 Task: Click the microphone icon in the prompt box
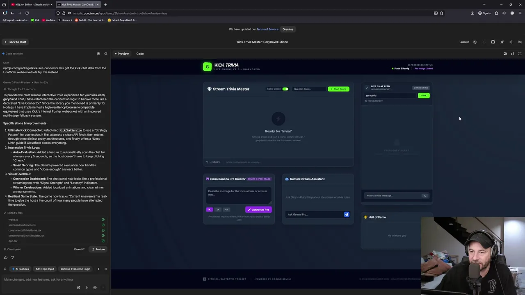[x=87, y=288]
